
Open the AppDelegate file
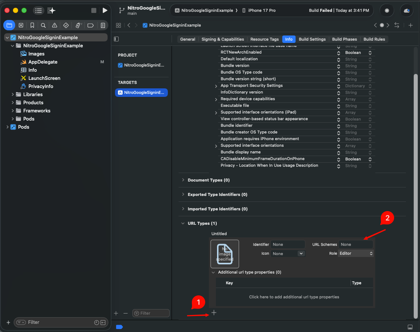pos(43,62)
